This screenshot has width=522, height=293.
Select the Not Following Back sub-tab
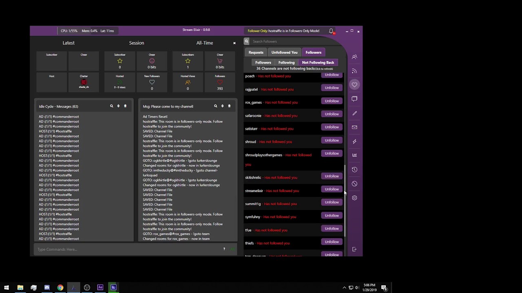(318, 62)
